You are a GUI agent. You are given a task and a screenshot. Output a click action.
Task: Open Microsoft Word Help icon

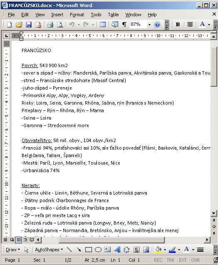tap(157, 25)
